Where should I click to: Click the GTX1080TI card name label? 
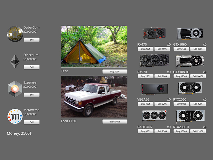[x=181, y=72]
